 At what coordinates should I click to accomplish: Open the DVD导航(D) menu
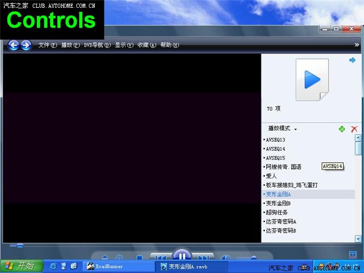point(97,45)
